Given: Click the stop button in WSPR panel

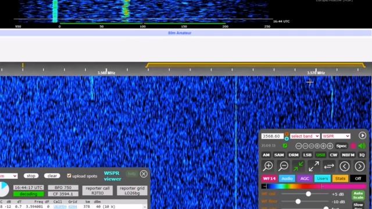Looking at the screenshot, I should click(31, 176).
